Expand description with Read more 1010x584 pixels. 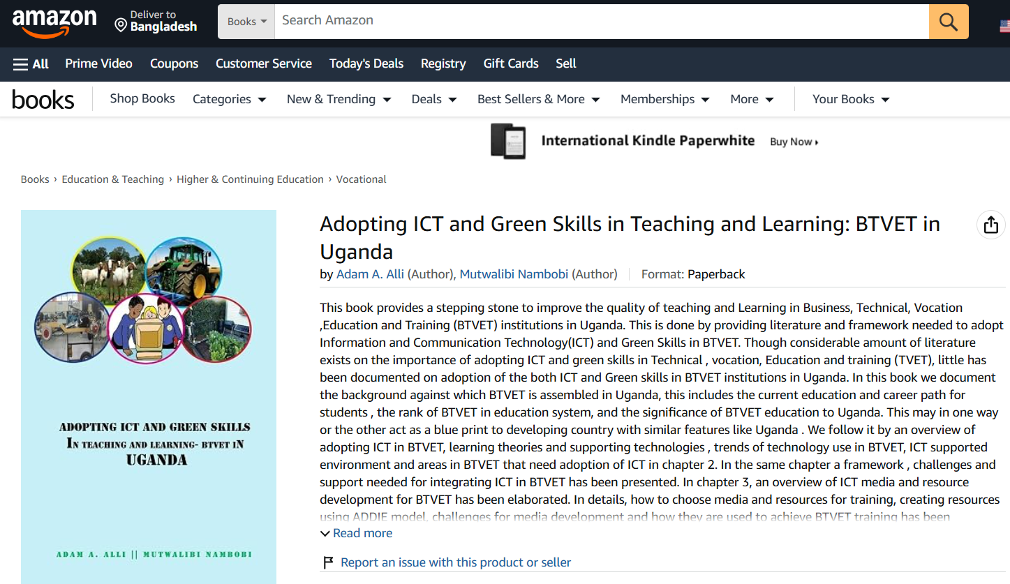point(356,533)
